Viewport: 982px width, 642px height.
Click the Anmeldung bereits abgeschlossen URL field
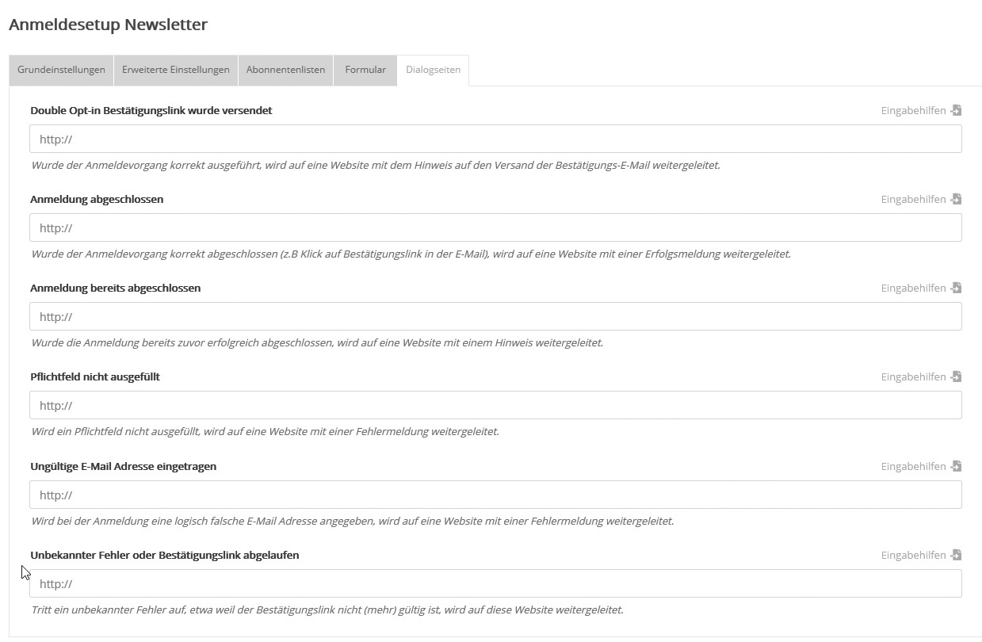pyautogui.click(x=495, y=316)
